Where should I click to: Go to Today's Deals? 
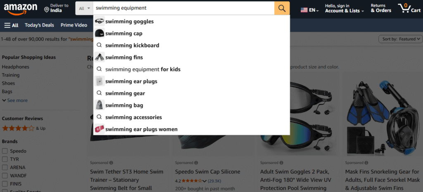click(x=39, y=25)
